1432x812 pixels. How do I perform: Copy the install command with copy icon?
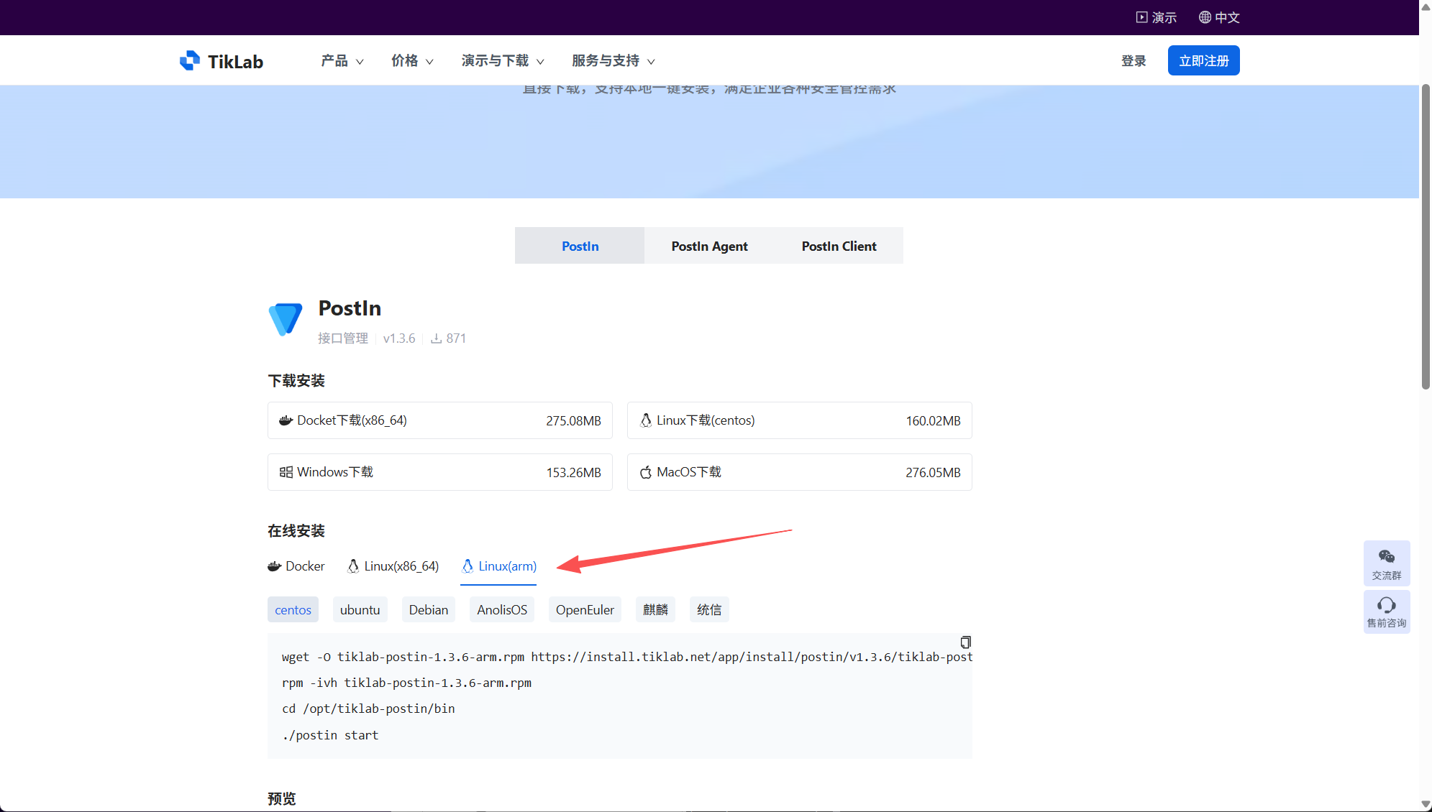pos(965,642)
